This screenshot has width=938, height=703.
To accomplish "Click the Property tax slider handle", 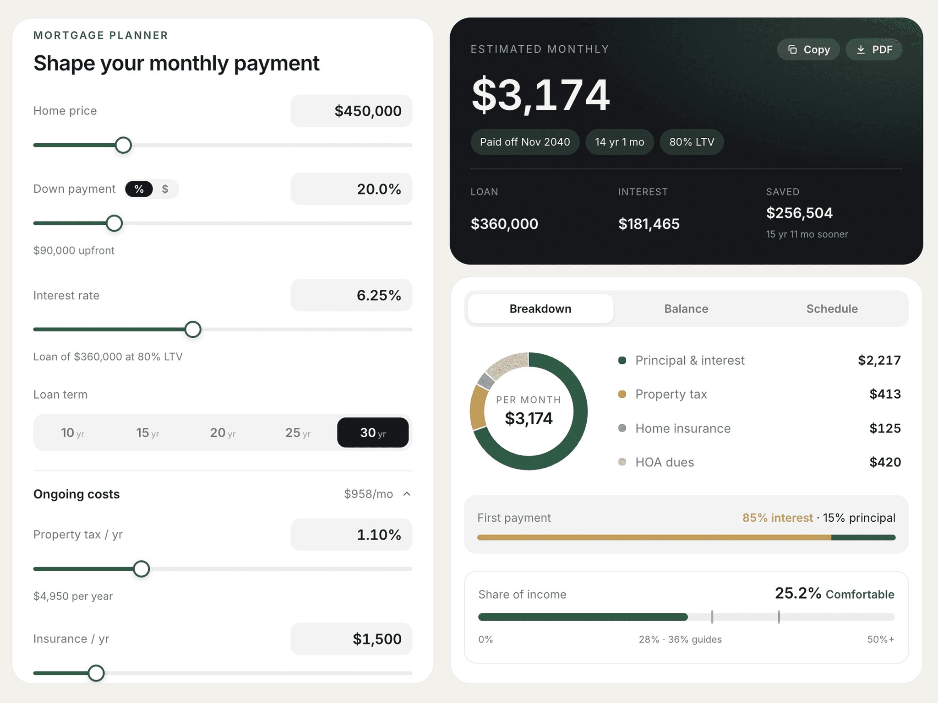I will pyautogui.click(x=142, y=569).
